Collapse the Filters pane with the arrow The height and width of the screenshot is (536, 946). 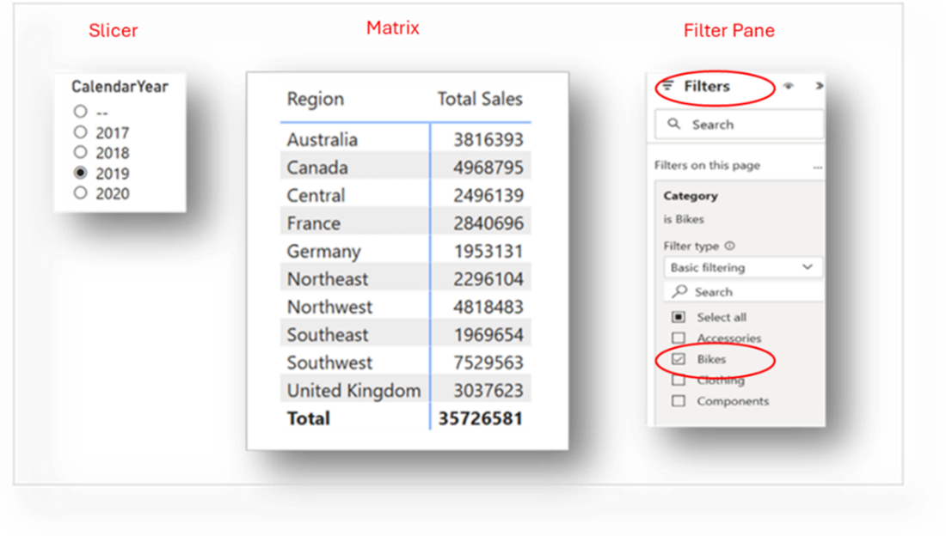(819, 87)
